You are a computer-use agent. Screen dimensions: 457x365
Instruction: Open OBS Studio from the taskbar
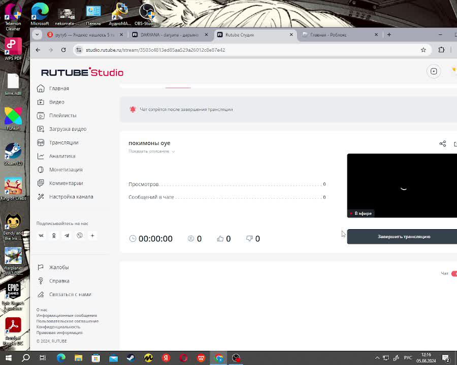click(236, 358)
